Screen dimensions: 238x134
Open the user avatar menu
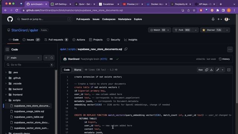[x=227, y=19]
